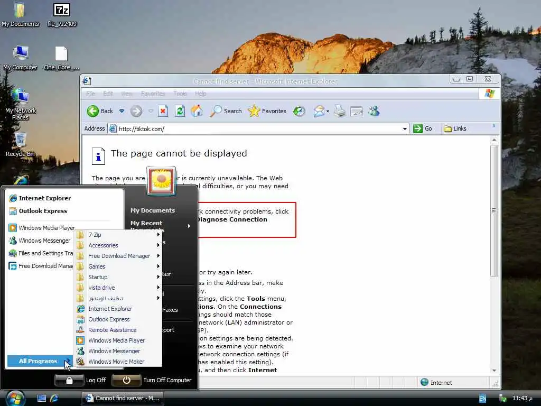The height and width of the screenshot is (406, 541).
Task: Open the Tools menu
Action: pyautogui.click(x=180, y=94)
